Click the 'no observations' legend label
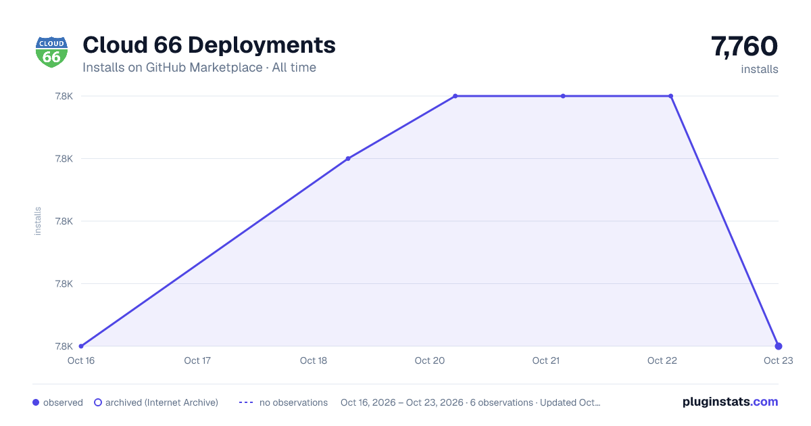Viewport: 811px width, 426px height. coord(293,402)
